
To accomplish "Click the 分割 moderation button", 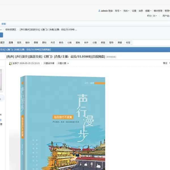I will pyautogui.click(x=95, y=42).
